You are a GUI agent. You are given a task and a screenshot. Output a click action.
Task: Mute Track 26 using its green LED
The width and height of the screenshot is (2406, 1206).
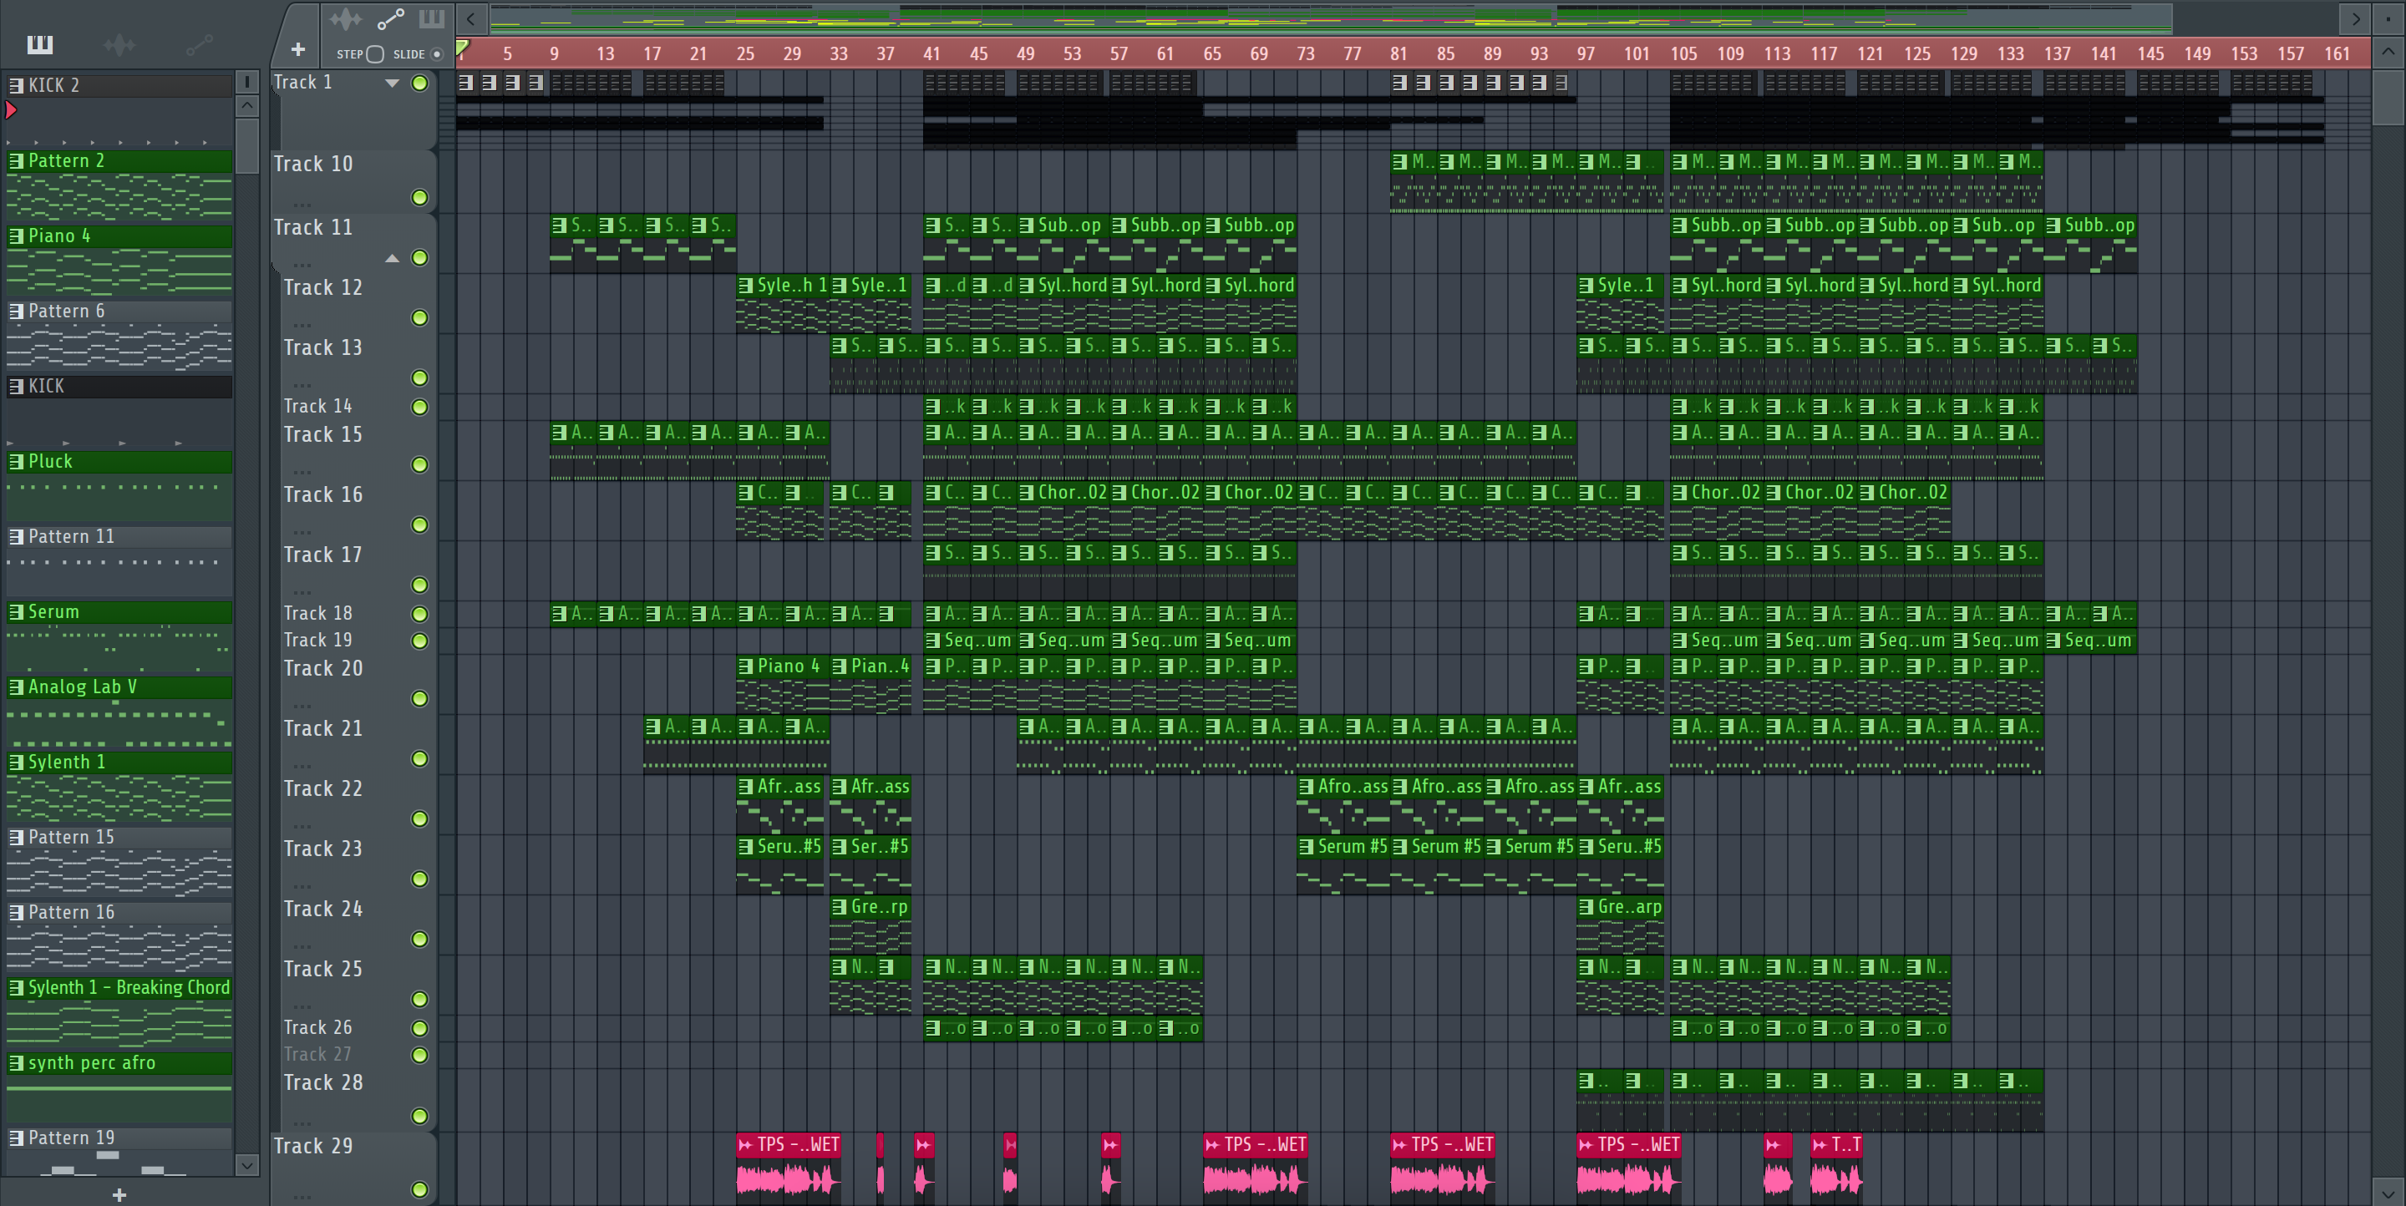pyautogui.click(x=420, y=1029)
